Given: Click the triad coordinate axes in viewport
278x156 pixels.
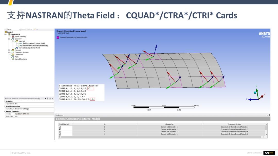Looking at the screenshot, I should point(256,96).
